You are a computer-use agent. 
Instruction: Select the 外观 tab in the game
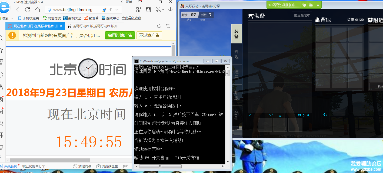237,54
